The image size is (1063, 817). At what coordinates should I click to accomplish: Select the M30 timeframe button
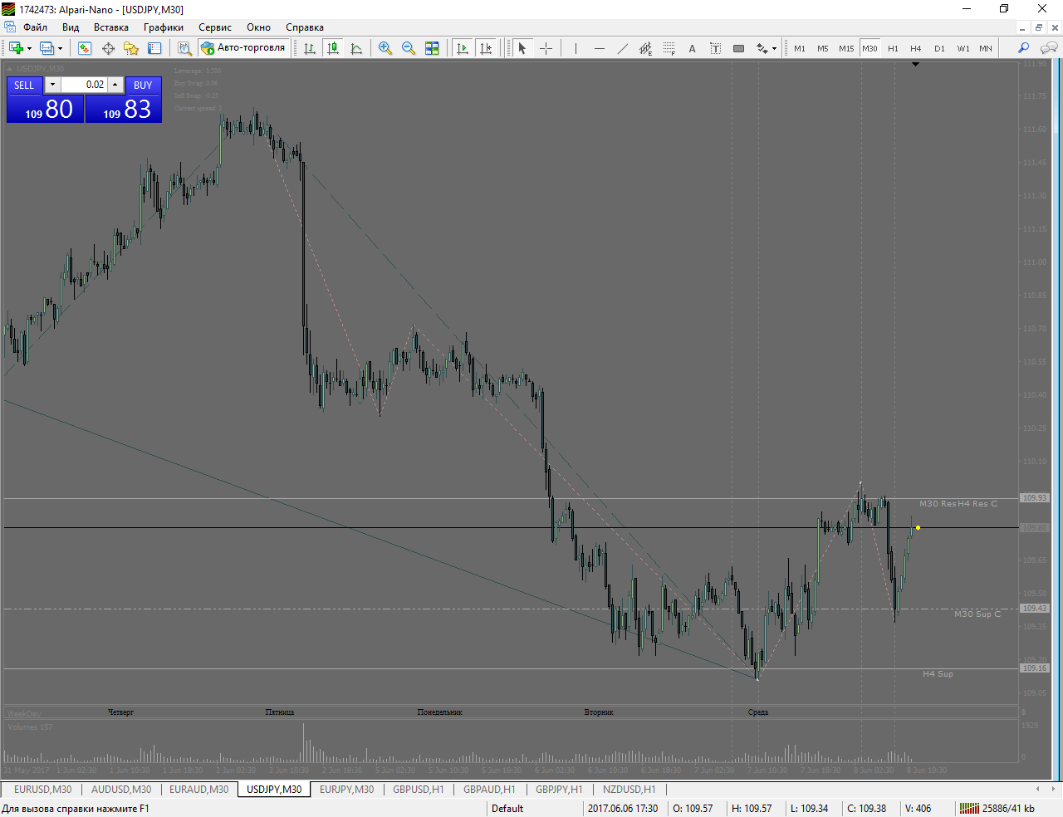point(870,48)
